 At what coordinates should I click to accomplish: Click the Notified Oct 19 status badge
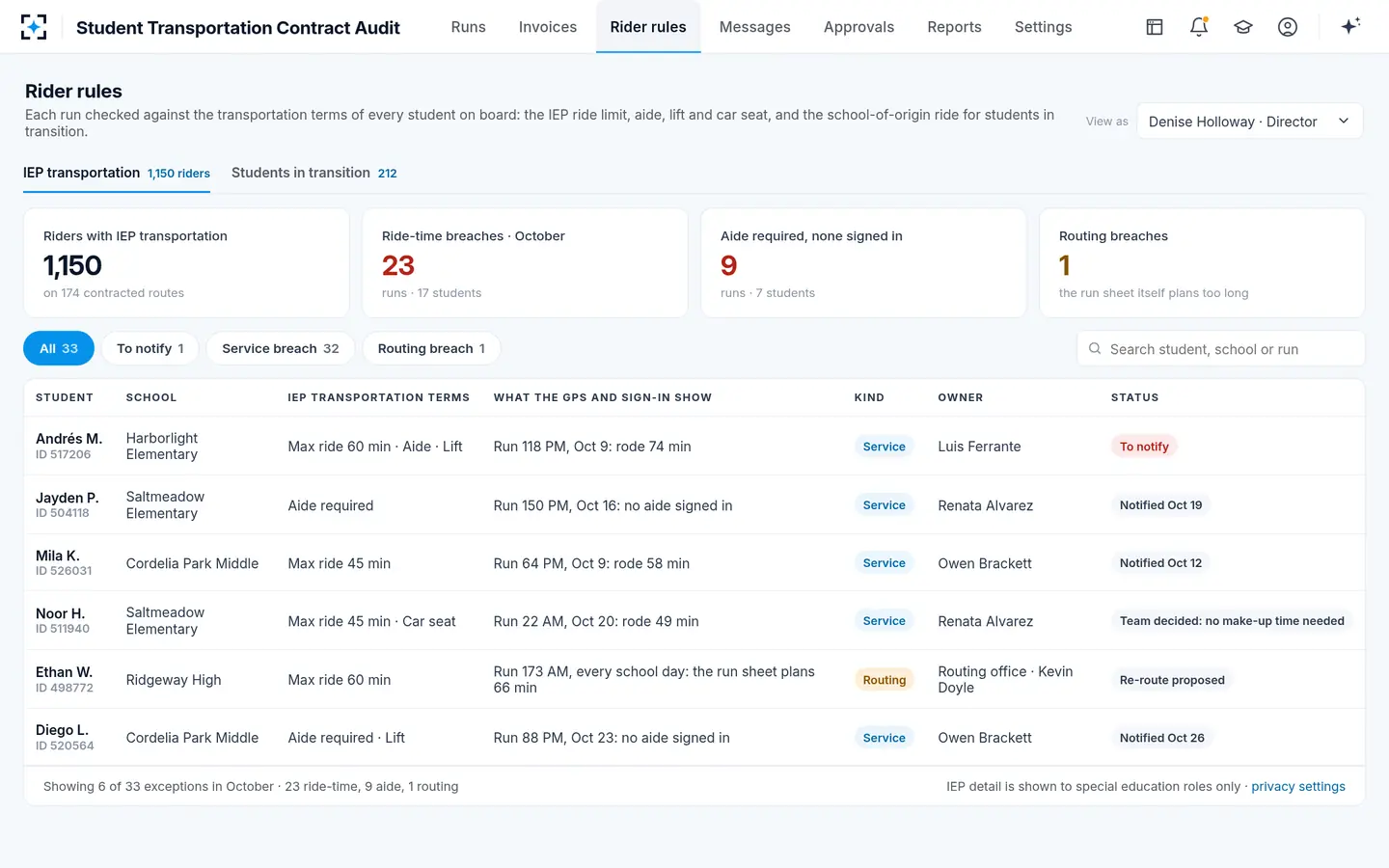tap(1160, 505)
